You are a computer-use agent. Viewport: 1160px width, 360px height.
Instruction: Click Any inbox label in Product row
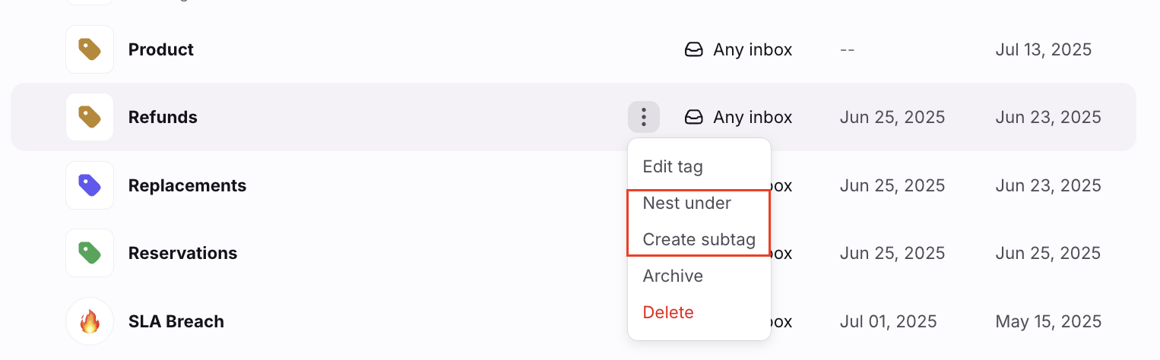coord(753,49)
